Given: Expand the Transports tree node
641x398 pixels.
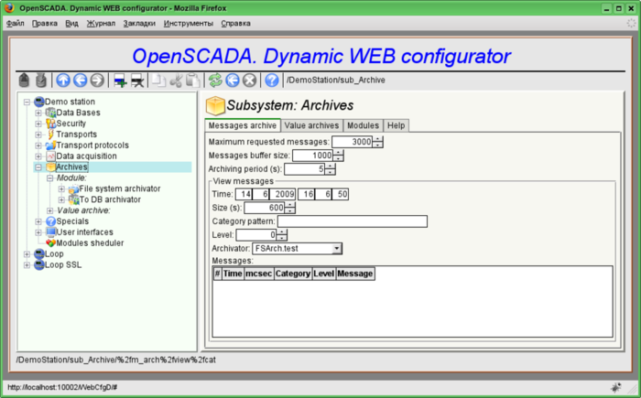Looking at the screenshot, I should coord(38,134).
